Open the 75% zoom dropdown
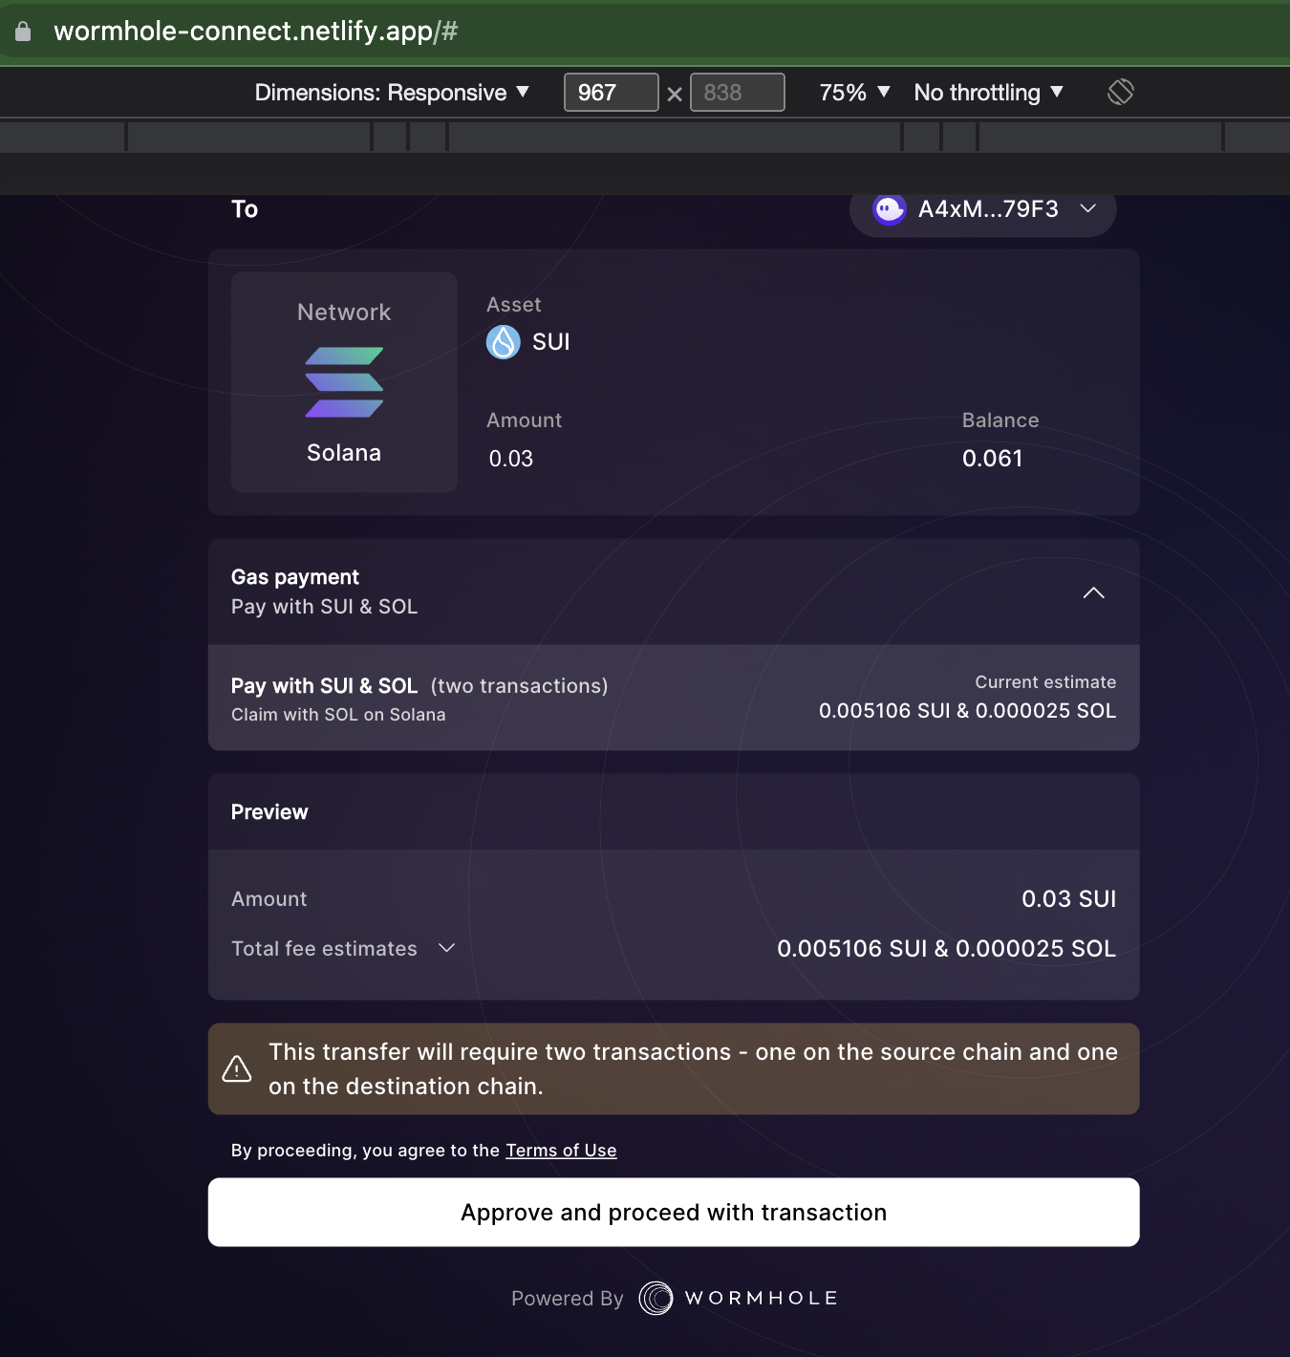 coord(853,92)
